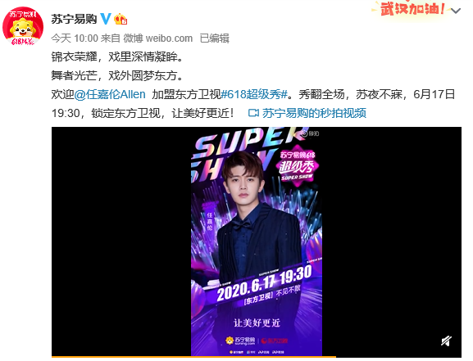
Task: Click the 秒拍 watermark icon on video
Action: point(310,133)
